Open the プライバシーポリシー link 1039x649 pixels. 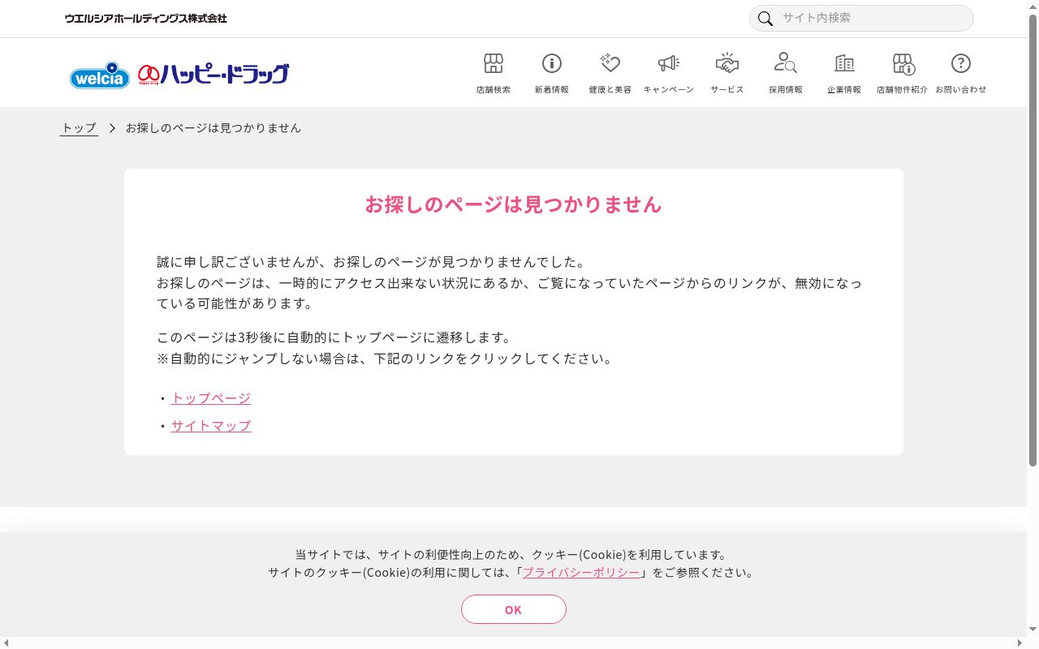(581, 573)
